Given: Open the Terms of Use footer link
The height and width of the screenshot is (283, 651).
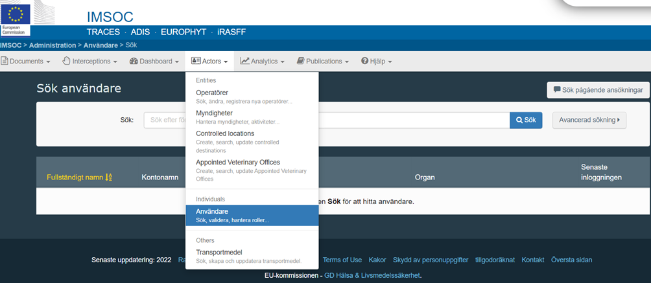Looking at the screenshot, I should (342, 260).
